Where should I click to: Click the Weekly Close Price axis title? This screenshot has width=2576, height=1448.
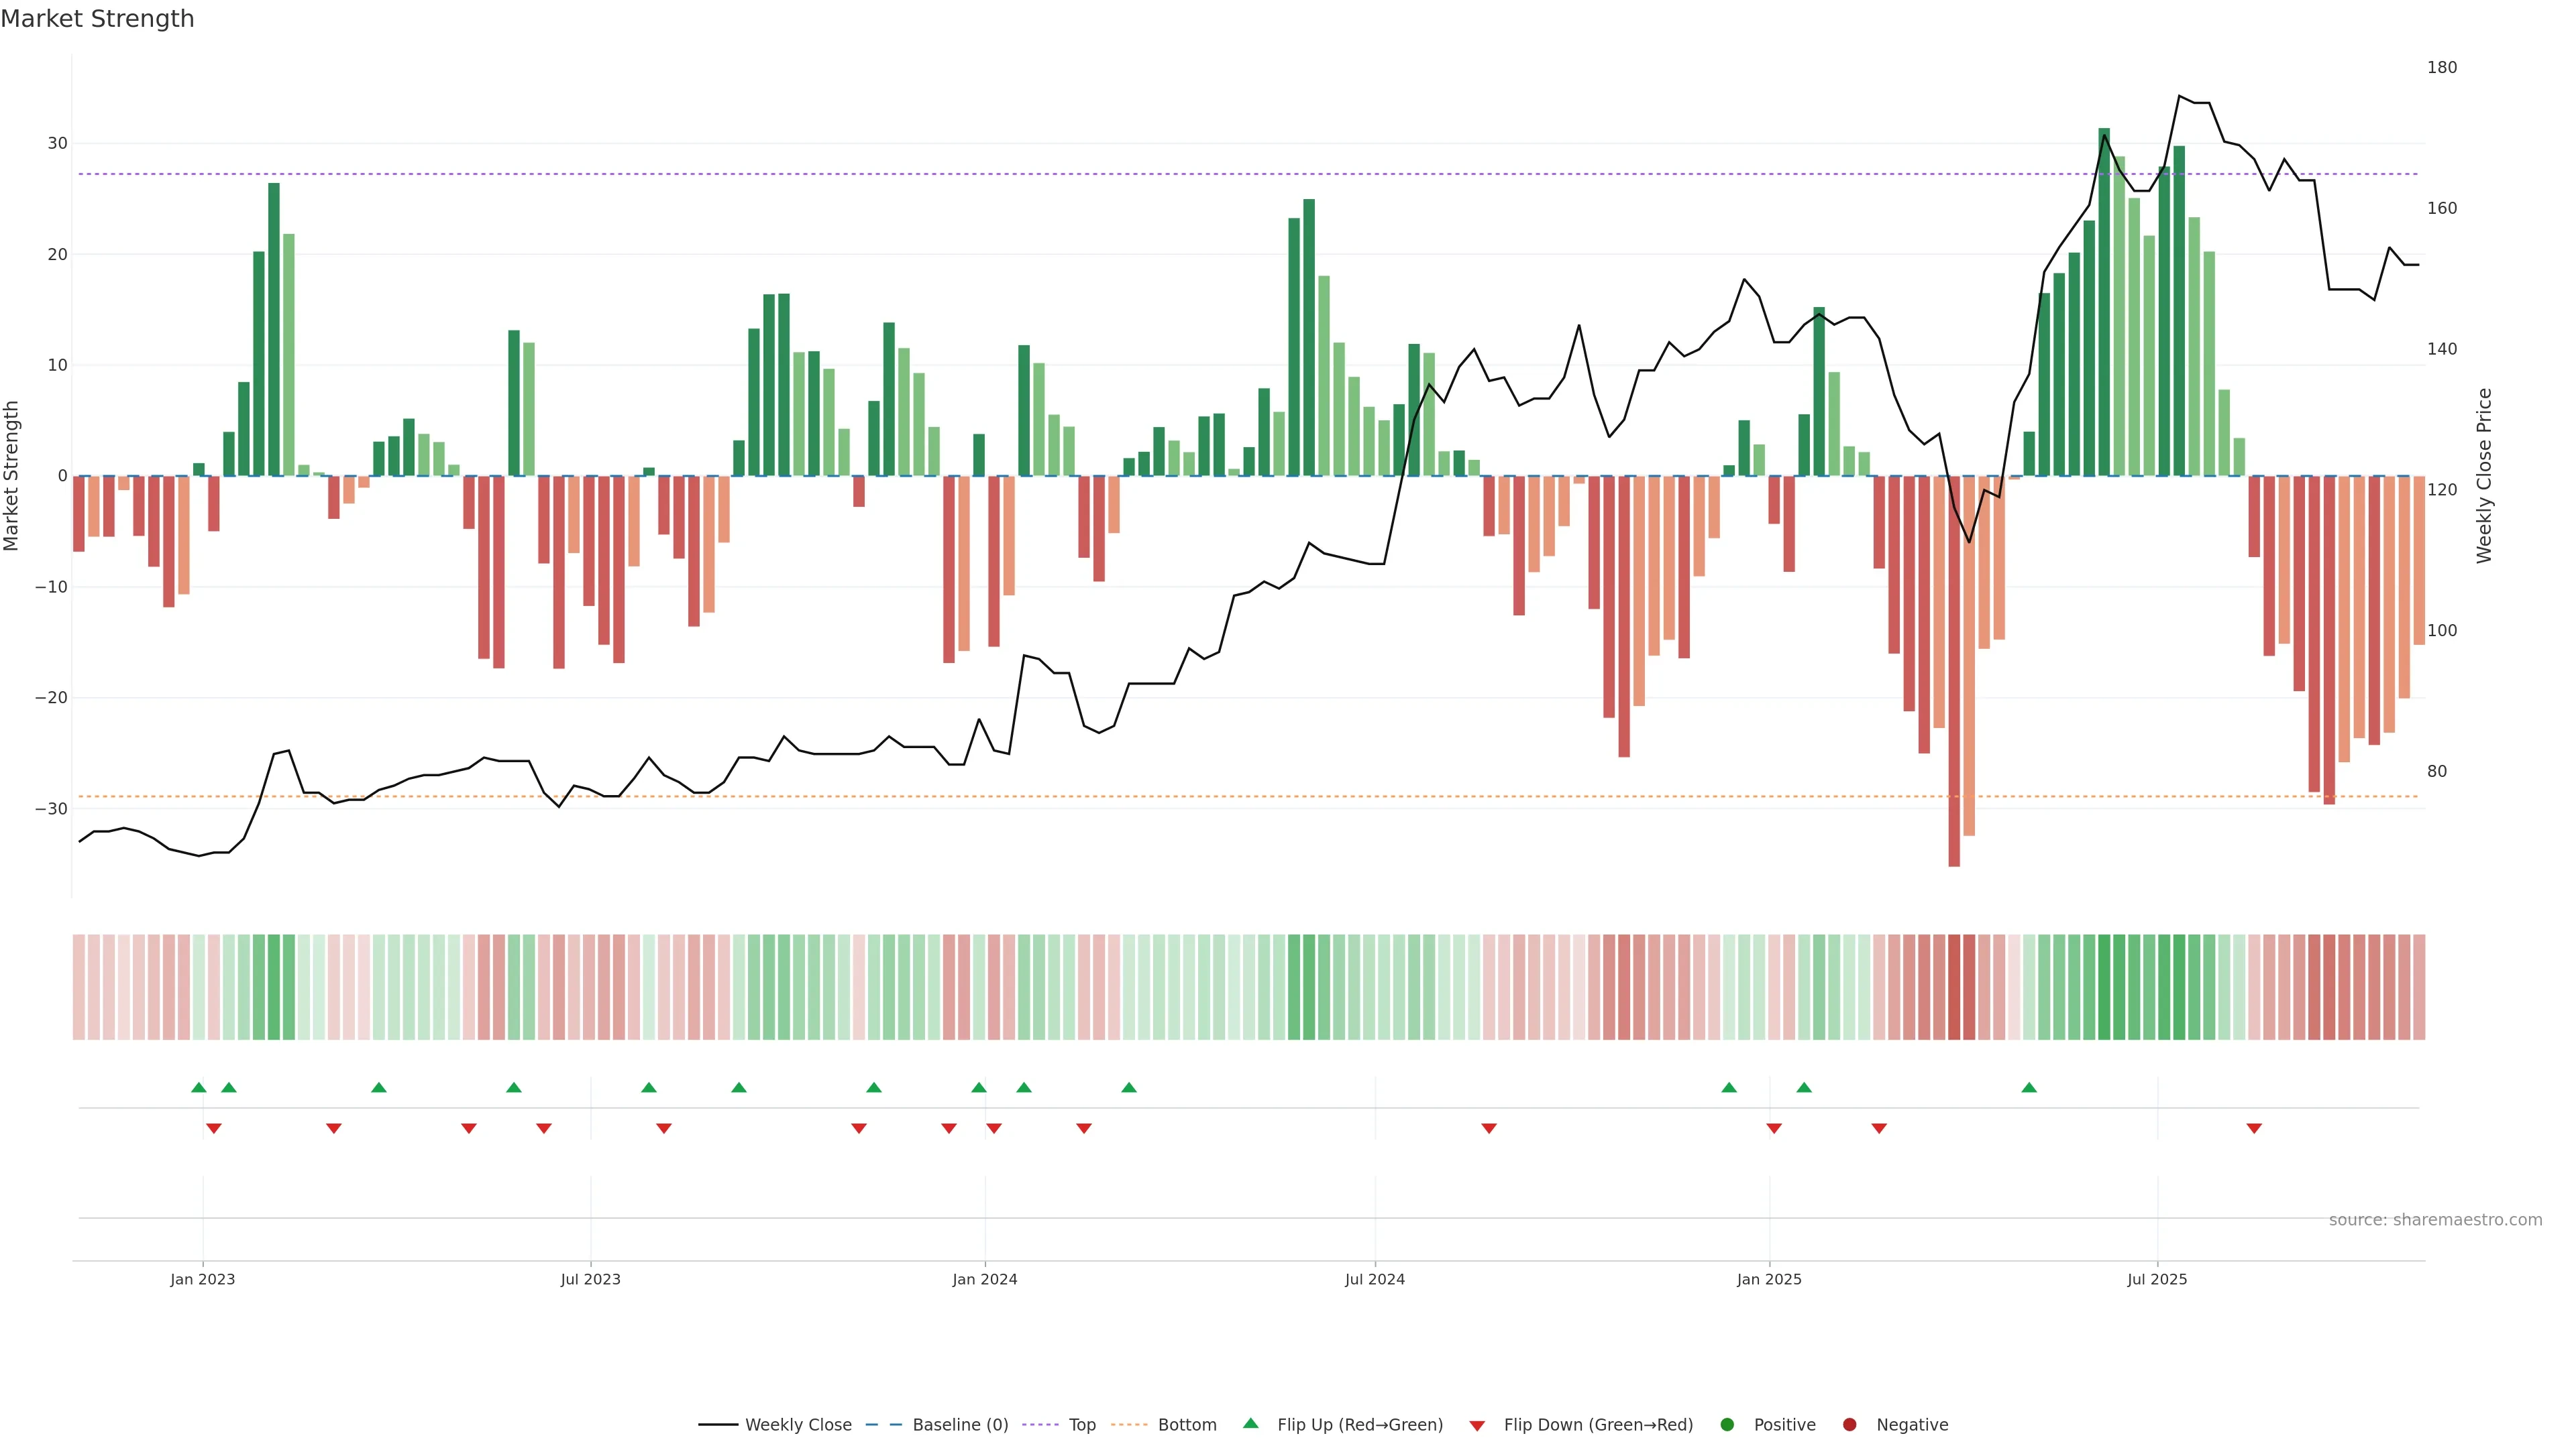[x=2484, y=476]
